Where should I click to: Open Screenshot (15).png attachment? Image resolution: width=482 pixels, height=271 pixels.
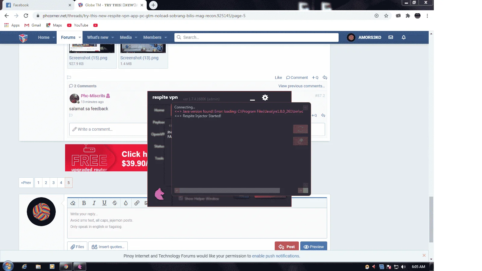point(88,58)
